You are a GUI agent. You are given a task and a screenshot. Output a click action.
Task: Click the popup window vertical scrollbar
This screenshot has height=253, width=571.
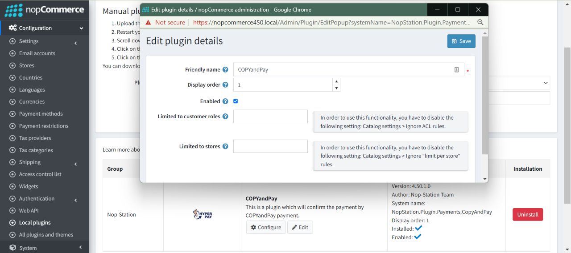[x=485, y=96]
